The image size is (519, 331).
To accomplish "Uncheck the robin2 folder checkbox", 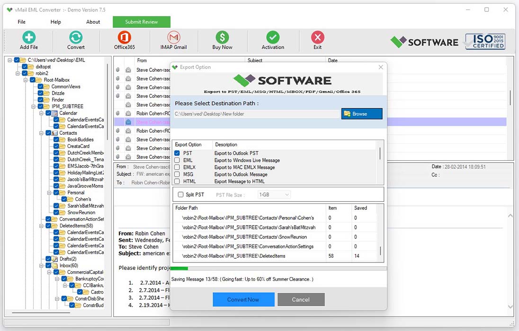I will pos(25,73).
